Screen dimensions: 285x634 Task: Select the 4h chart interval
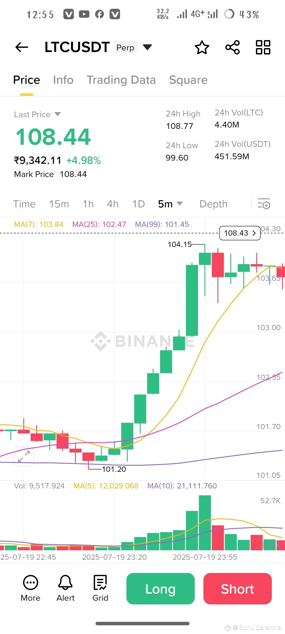113,204
